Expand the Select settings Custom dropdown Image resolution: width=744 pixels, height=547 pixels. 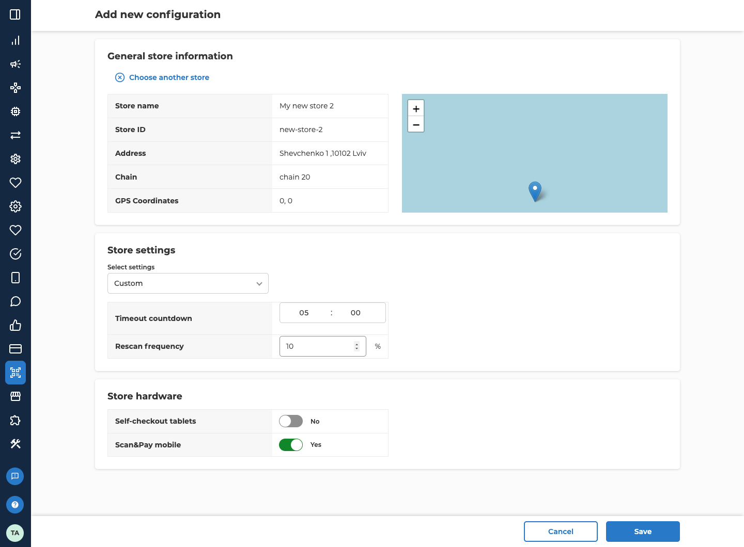coord(188,283)
